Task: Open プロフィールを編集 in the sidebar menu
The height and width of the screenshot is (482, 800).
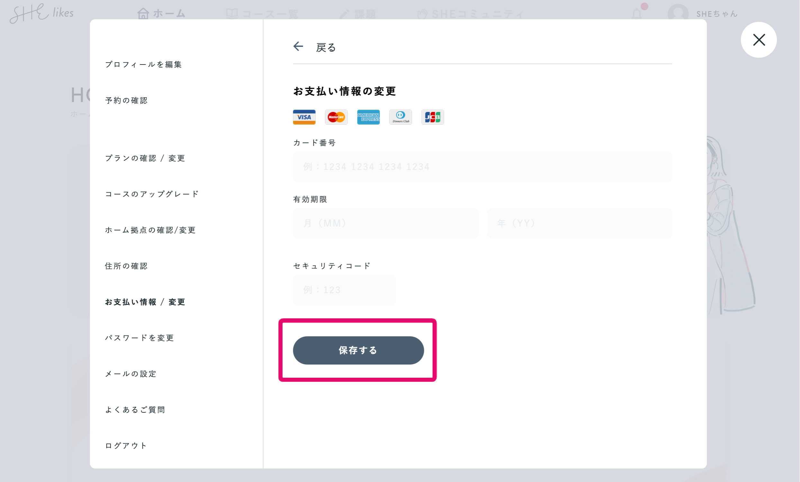Action: (x=143, y=65)
